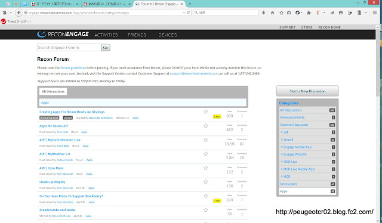Star the Heads up display discussion

click(205, 182)
